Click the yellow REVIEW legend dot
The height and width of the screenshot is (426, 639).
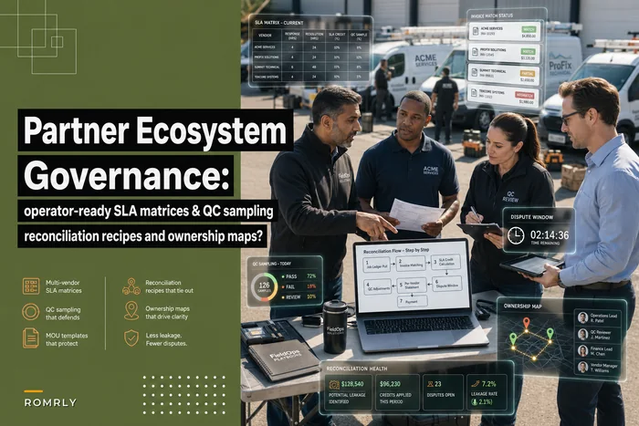283,297
